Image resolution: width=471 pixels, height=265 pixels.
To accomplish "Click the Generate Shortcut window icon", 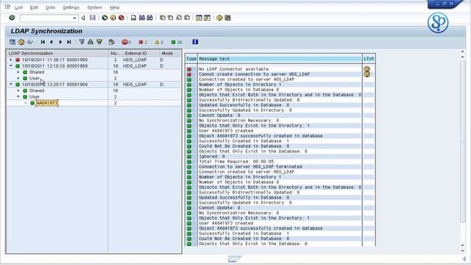I will click(207, 18).
